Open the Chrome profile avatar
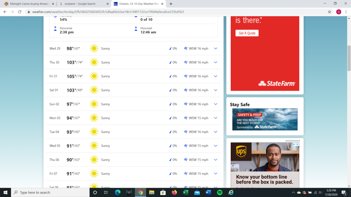The width and height of the screenshot is (351, 197). (x=338, y=12)
